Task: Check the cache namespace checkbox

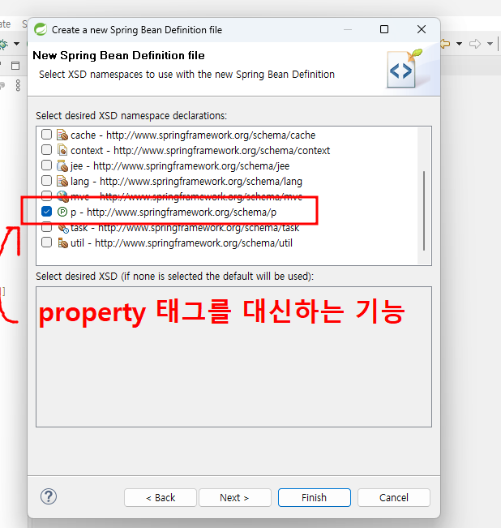Action: coord(46,135)
